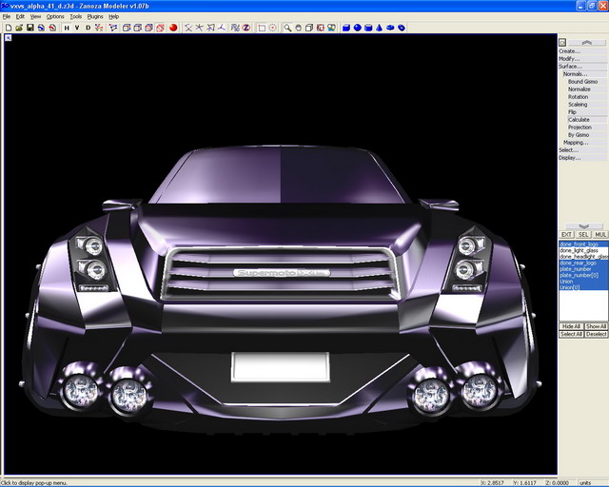Expand the Create... command group
The width and height of the screenshot is (609, 487).
(583, 51)
